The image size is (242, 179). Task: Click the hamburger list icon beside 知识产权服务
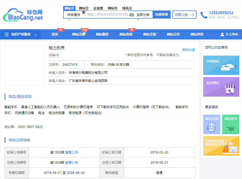6,34
